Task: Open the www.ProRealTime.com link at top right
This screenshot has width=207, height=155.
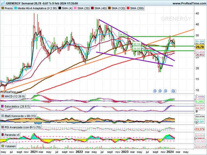Action: click(190, 3)
